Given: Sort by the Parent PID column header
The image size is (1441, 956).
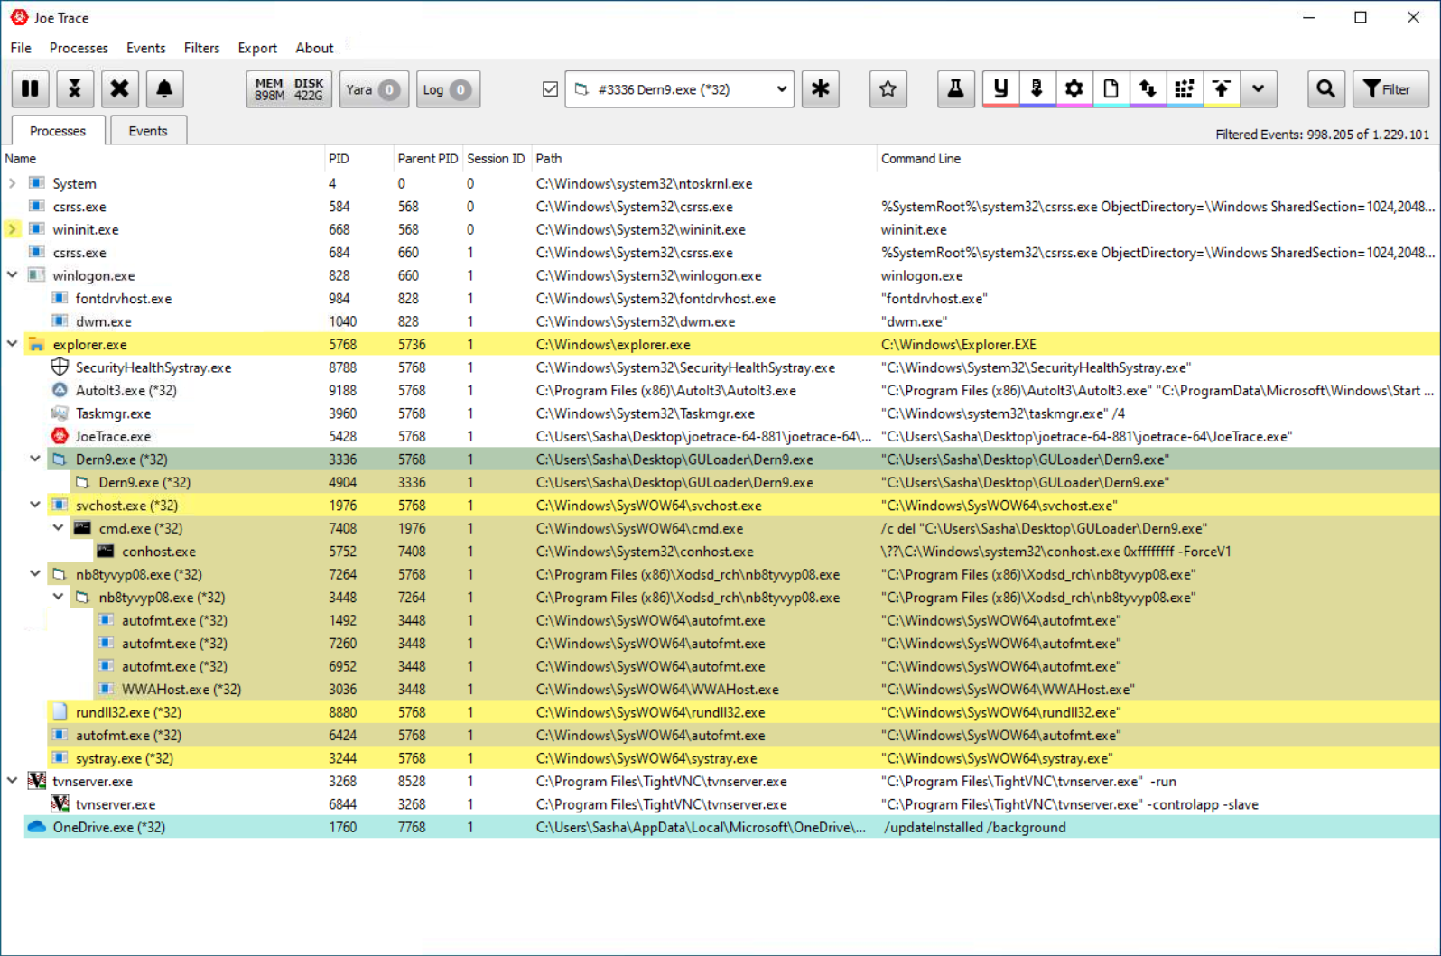Looking at the screenshot, I should 428,158.
